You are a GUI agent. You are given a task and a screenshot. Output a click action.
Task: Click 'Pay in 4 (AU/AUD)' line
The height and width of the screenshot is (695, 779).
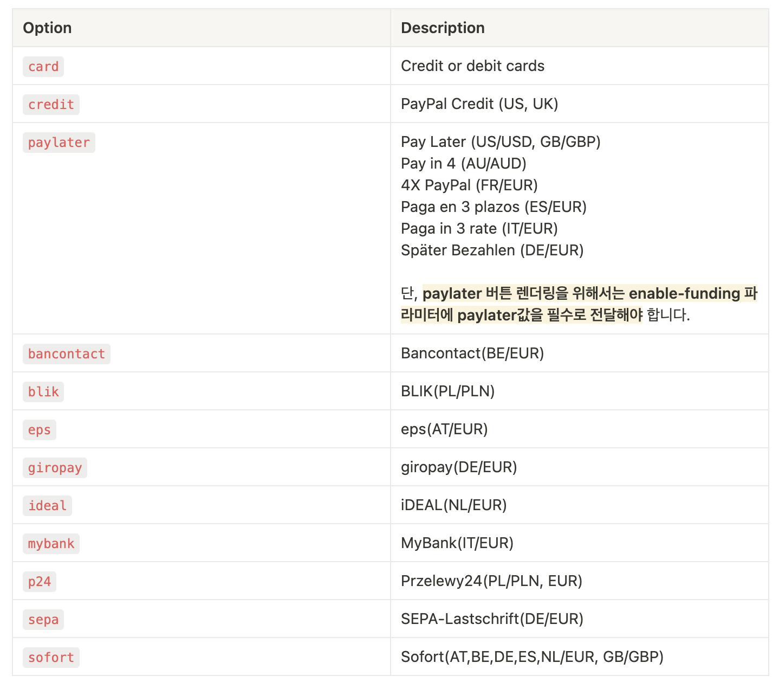[x=464, y=163]
